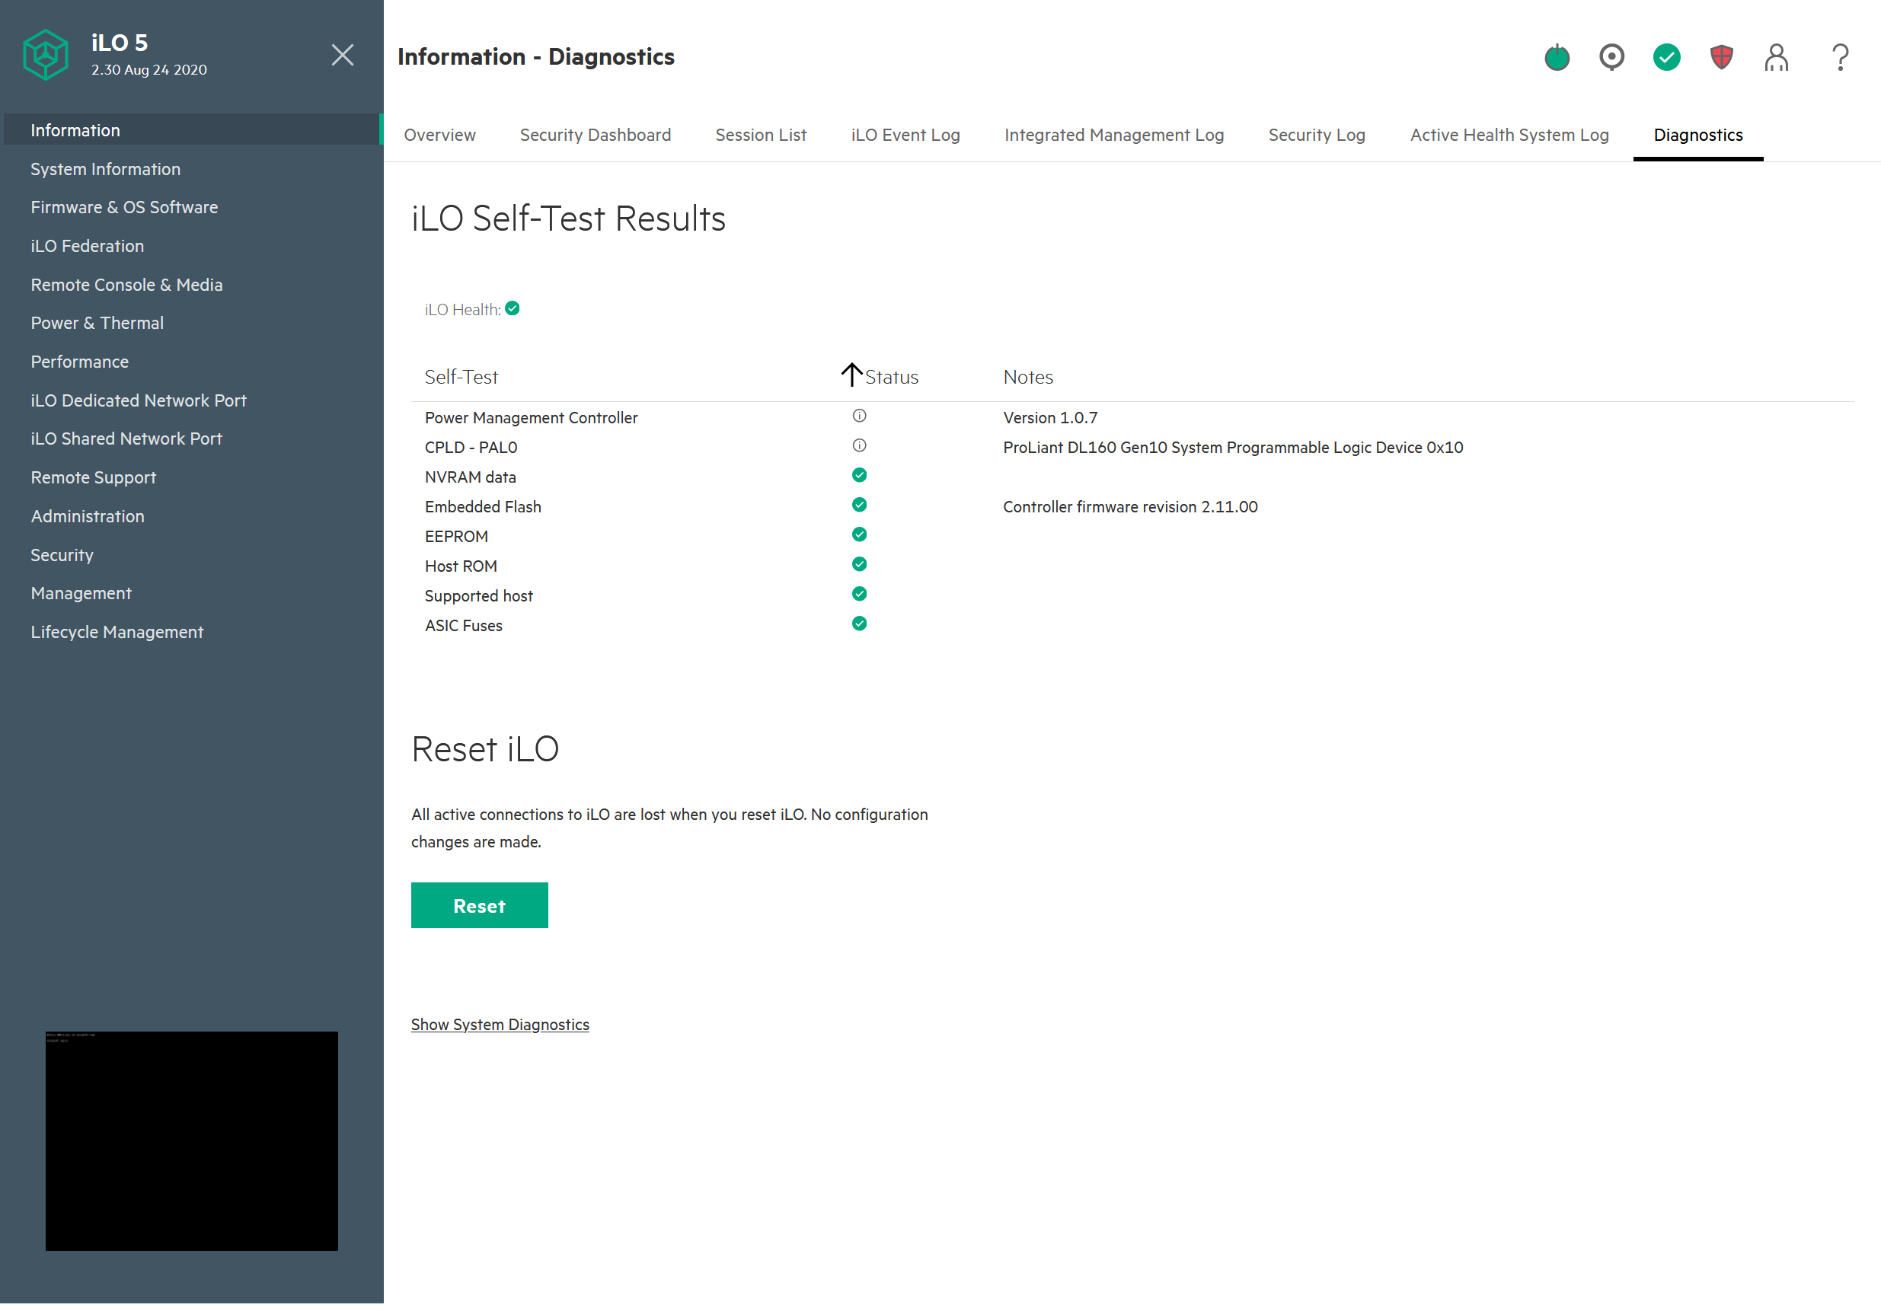Open the remote console thumbnail preview
The height and width of the screenshot is (1311, 1881).
tap(192, 1140)
